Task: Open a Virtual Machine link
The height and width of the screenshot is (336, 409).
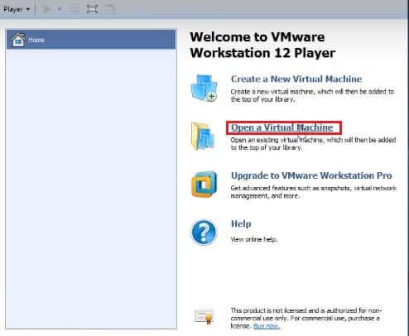Action: pos(281,127)
